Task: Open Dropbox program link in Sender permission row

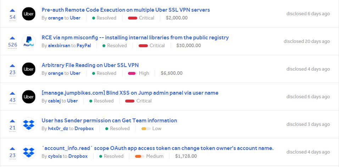Action: [x=84, y=129]
